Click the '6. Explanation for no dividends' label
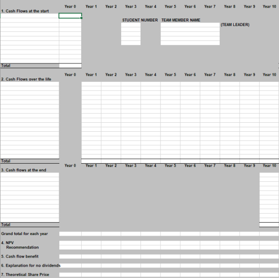This screenshot has height=278, width=279. coord(31,266)
